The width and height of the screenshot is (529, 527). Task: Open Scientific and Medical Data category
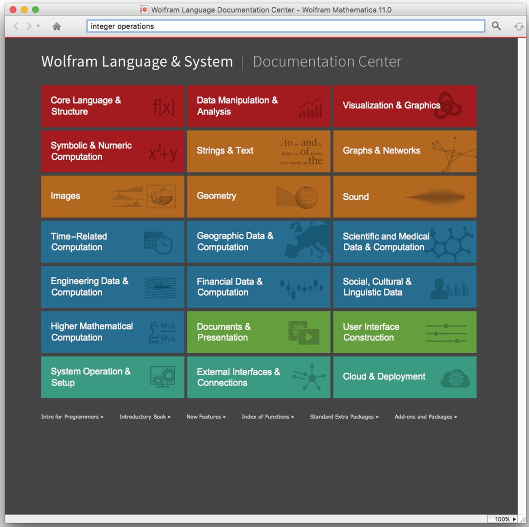click(x=405, y=242)
